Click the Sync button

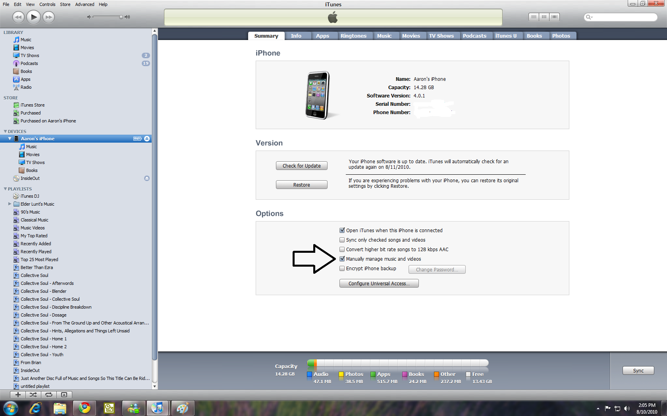(x=638, y=370)
